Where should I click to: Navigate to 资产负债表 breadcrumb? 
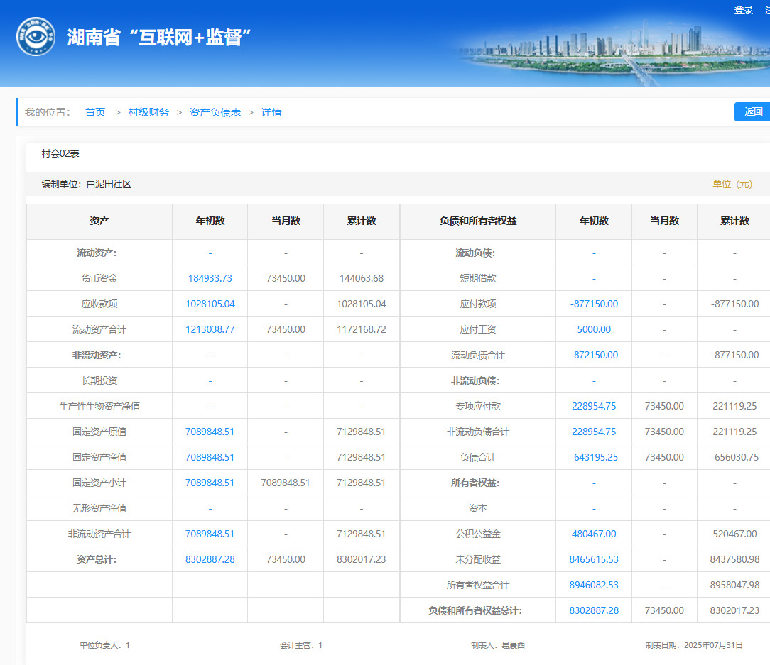tap(215, 112)
